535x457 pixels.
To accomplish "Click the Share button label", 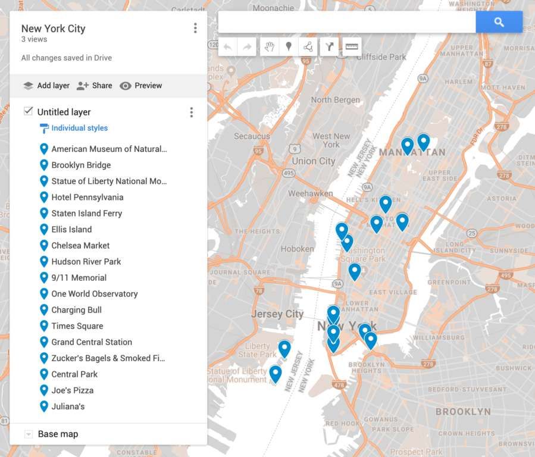I will point(102,86).
